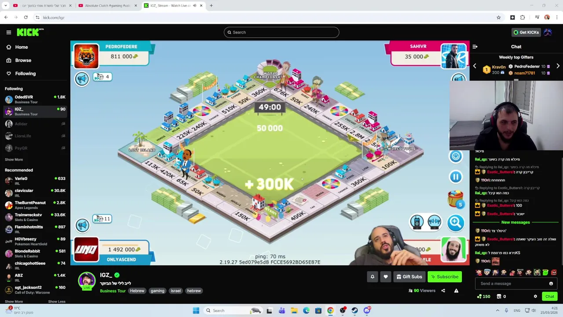
Task: Click the in-game item bucket icon
Action: click(x=456, y=199)
